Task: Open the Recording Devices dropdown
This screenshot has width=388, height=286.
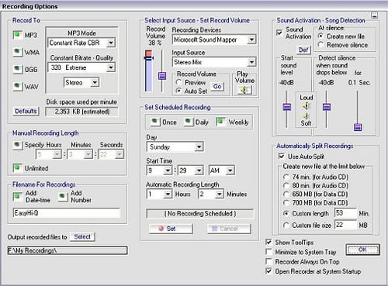Action: [251, 40]
